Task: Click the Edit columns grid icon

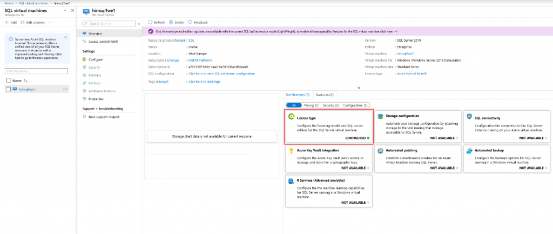Action: 22,22
